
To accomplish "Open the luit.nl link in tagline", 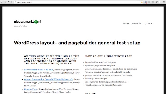I will coord(25,26).
